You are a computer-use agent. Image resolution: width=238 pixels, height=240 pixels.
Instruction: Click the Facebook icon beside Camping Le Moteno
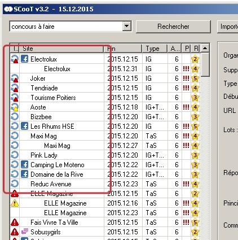click(24, 164)
